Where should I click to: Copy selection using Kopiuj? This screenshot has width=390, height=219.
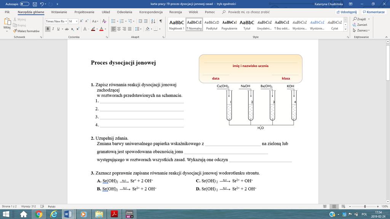coord(20,25)
